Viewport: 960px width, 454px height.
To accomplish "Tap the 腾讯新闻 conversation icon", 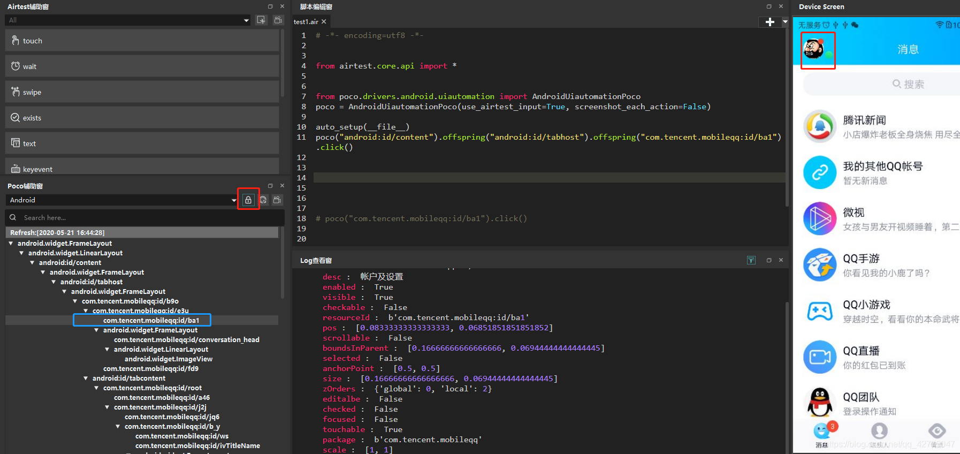I will [820, 126].
